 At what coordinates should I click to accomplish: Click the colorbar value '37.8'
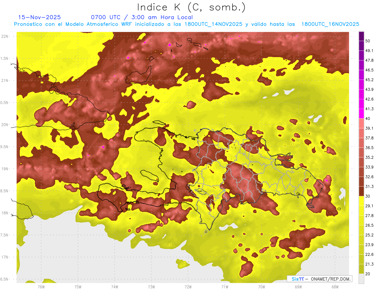(x=369, y=138)
